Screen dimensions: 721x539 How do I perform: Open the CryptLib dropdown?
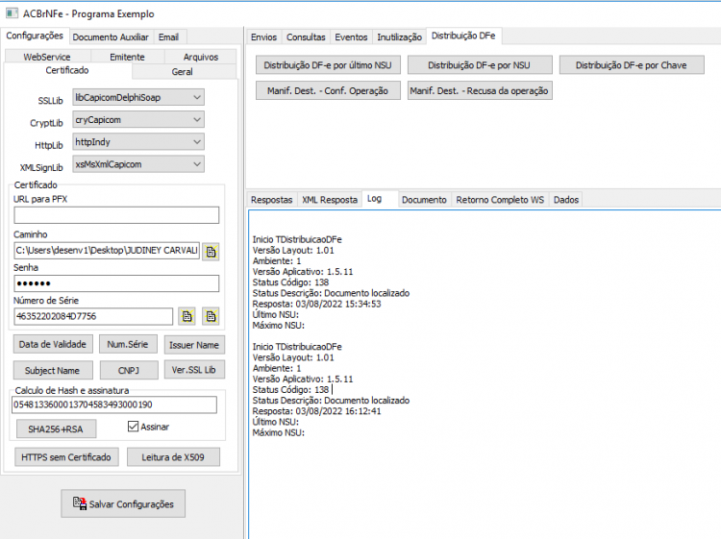point(137,119)
